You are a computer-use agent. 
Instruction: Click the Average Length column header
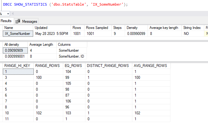tap(40, 45)
